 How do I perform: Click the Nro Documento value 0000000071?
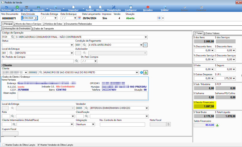tap(9, 18)
